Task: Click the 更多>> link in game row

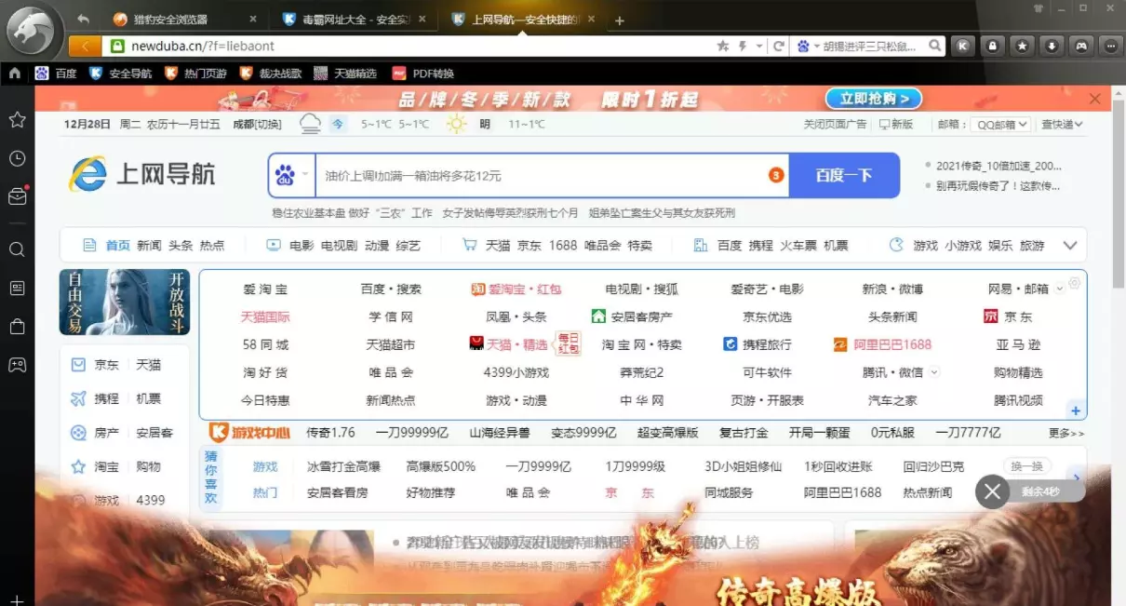Action: point(1066,433)
